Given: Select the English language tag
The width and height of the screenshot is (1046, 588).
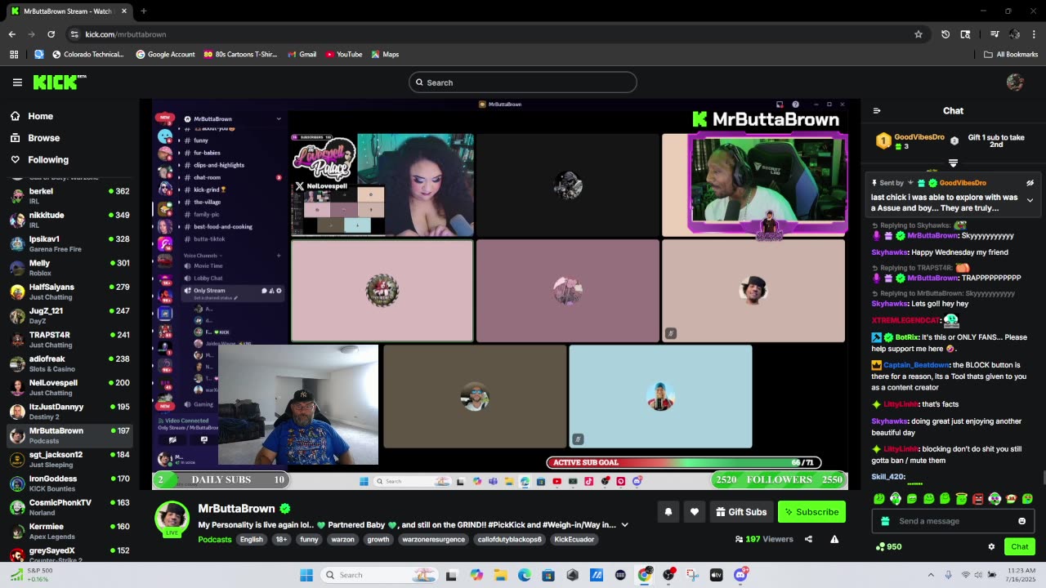Looking at the screenshot, I should pyautogui.click(x=252, y=539).
